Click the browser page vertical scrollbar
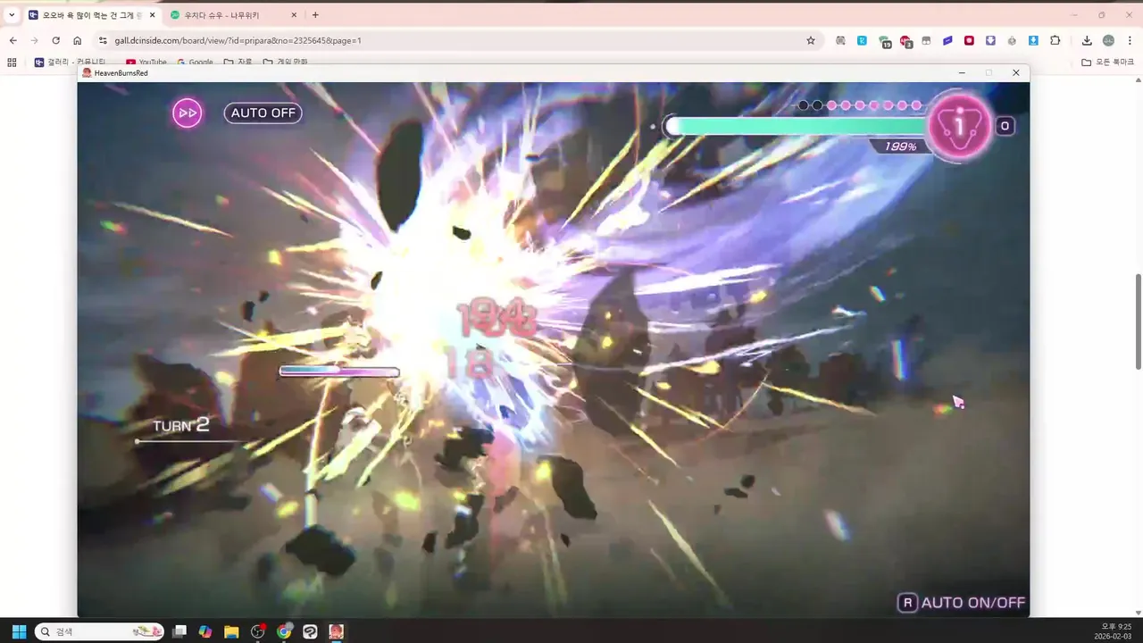The image size is (1143, 643). pos(1138,321)
